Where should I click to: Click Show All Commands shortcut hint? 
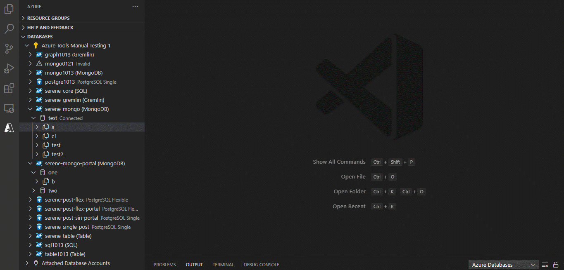(364, 162)
